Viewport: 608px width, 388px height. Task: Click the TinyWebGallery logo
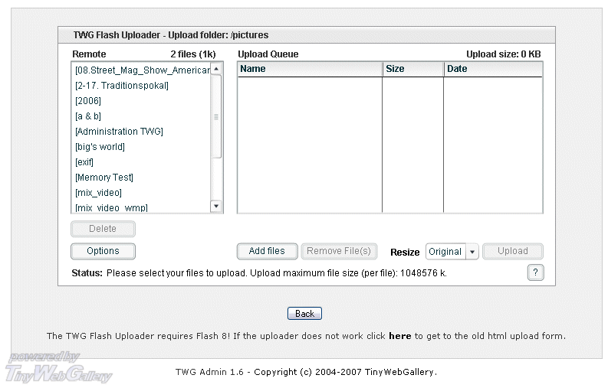coord(58,368)
